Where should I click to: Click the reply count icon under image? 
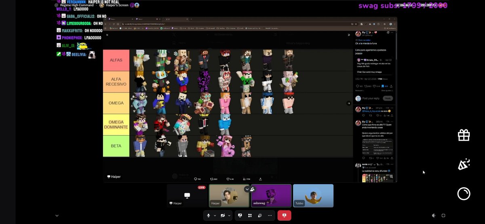tap(196, 179)
